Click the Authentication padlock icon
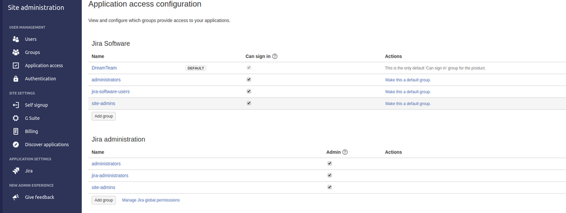 click(15, 79)
